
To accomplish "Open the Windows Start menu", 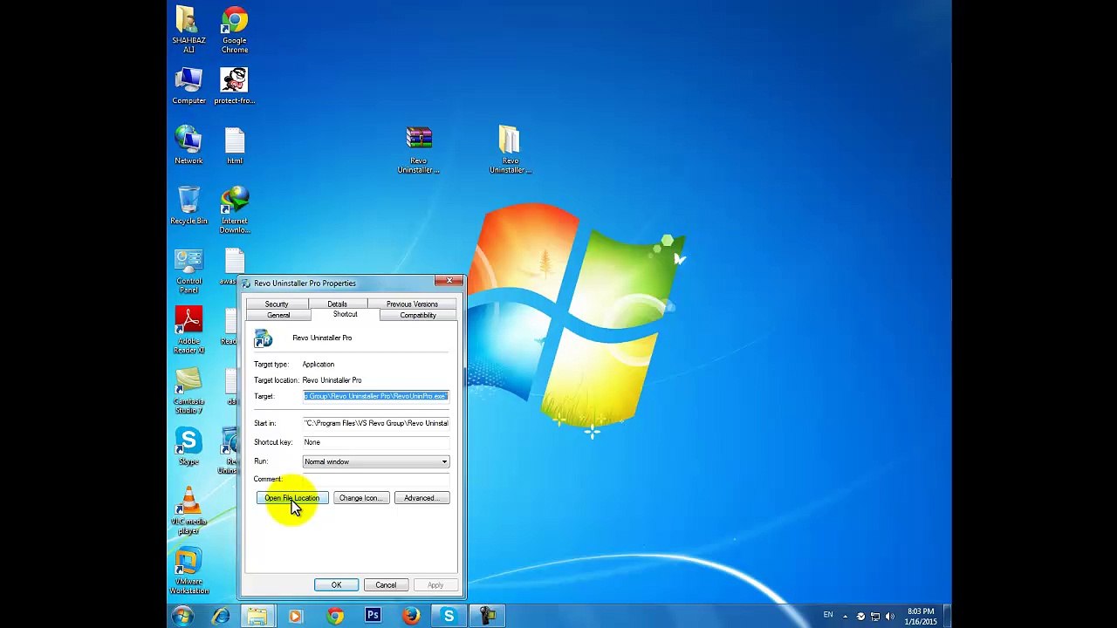I will 182,617.
